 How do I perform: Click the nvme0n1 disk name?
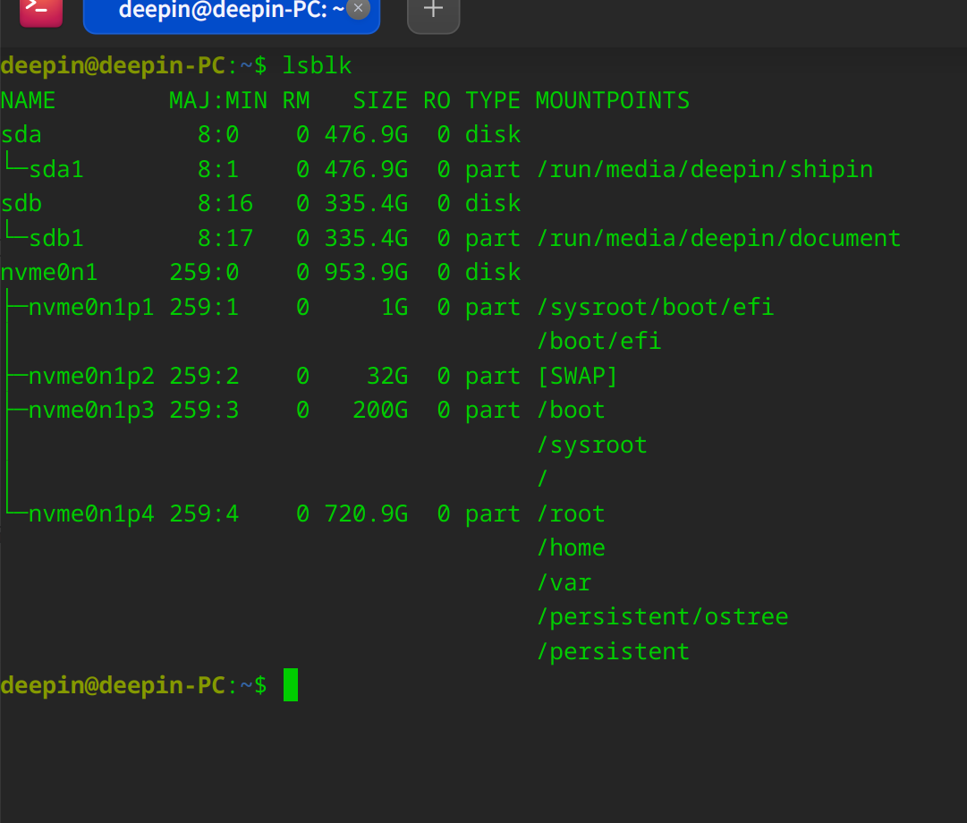49,273
